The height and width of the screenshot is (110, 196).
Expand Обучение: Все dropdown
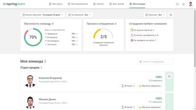tap(155, 15)
